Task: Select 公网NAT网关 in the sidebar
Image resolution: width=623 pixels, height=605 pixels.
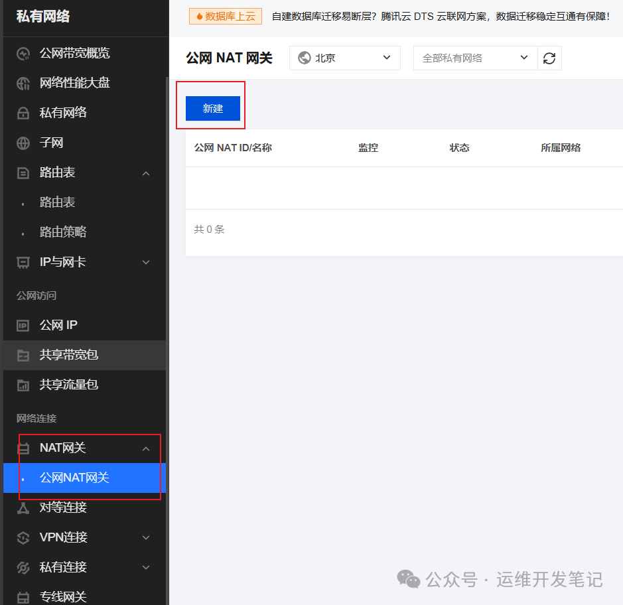Action: pos(75,478)
